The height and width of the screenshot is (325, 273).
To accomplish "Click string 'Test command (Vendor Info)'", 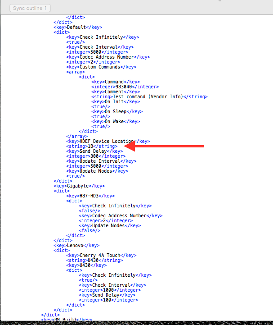I will pyautogui.click(x=149, y=97).
